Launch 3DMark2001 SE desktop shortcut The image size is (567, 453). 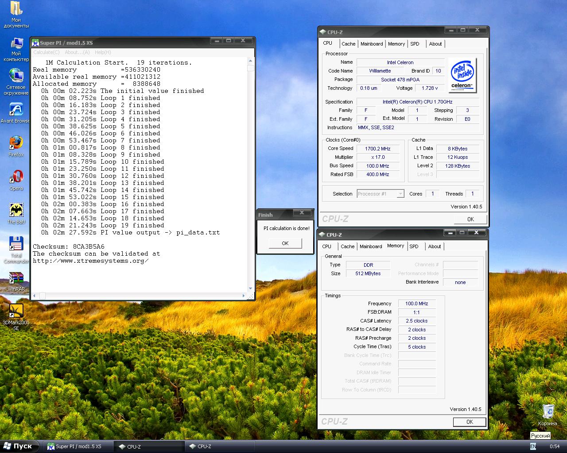pos(16,318)
